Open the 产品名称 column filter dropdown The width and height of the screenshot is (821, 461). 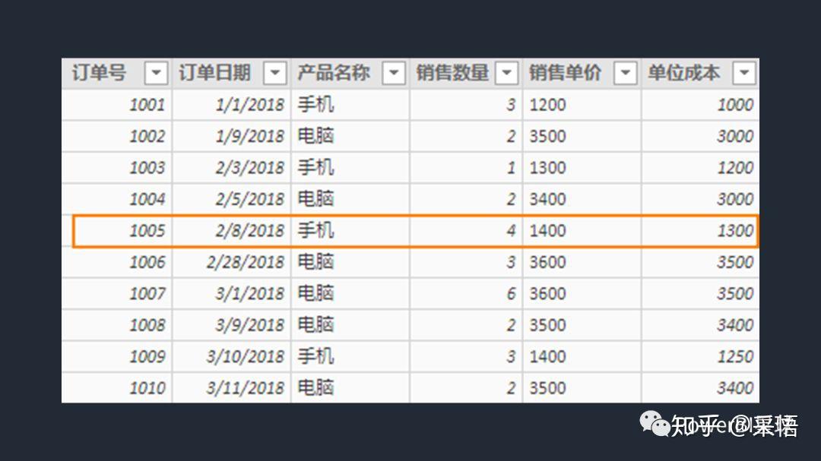[393, 74]
